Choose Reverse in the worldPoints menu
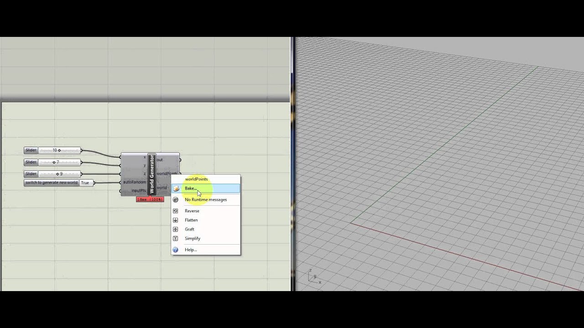 click(206, 211)
